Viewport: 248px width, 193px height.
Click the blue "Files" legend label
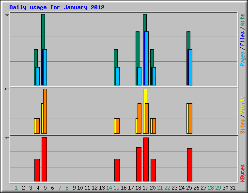[x=242, y=39]
